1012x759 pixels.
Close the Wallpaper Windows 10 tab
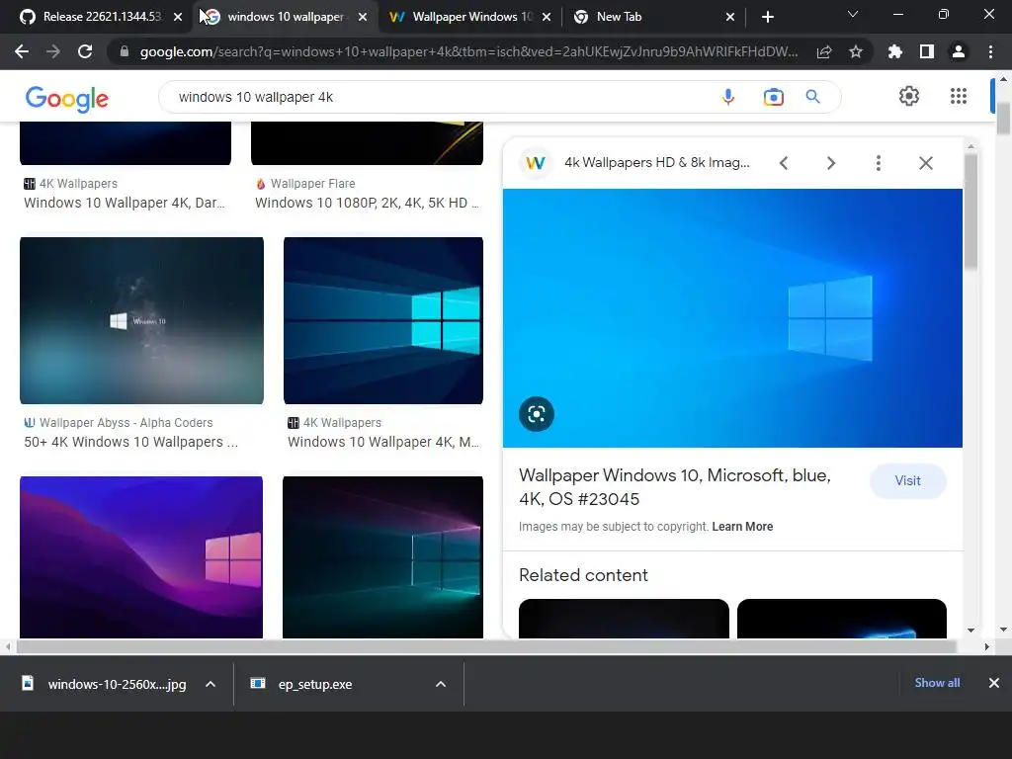(547, 17)
